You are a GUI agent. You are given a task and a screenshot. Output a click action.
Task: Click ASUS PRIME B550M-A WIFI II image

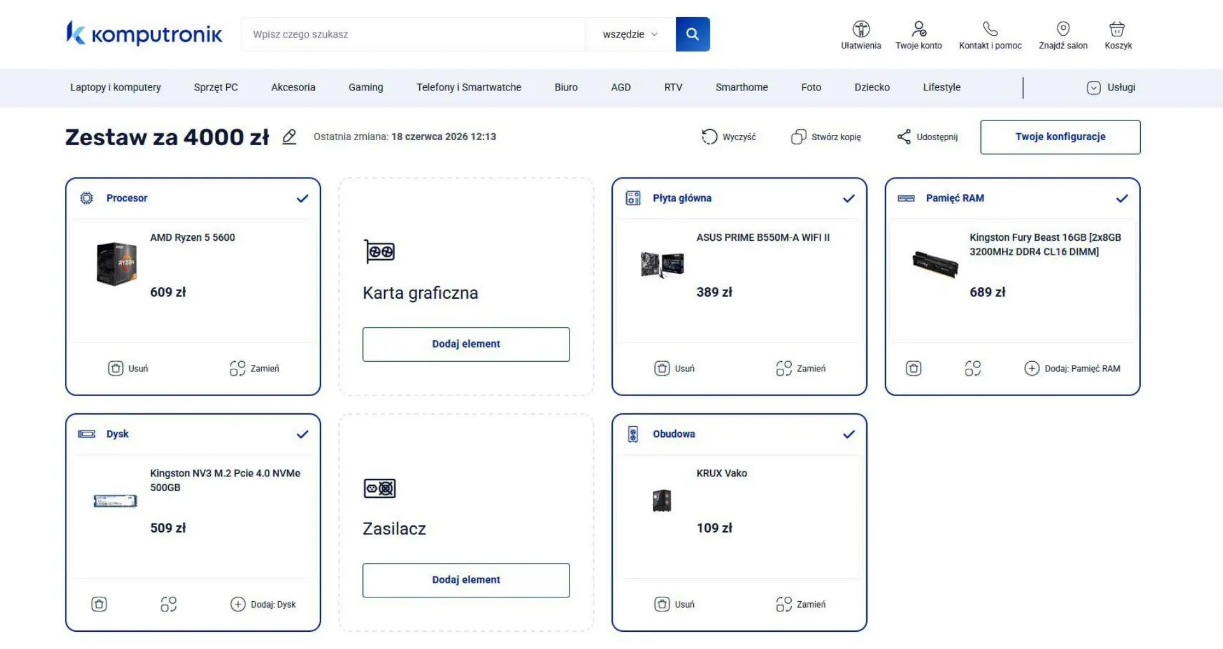click(662, 264)
